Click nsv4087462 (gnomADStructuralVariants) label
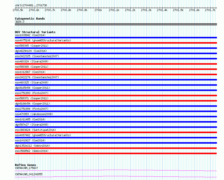Screen dimensions: 224x180 (43, 135)
